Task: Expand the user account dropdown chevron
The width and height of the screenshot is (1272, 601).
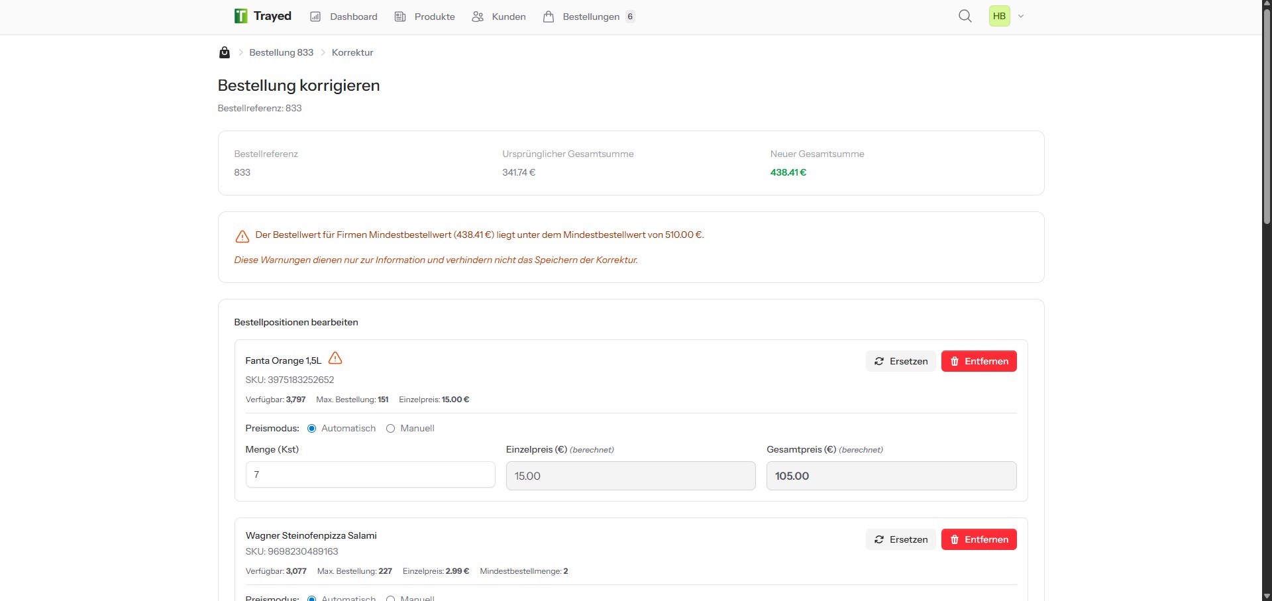Action: 1021,16
